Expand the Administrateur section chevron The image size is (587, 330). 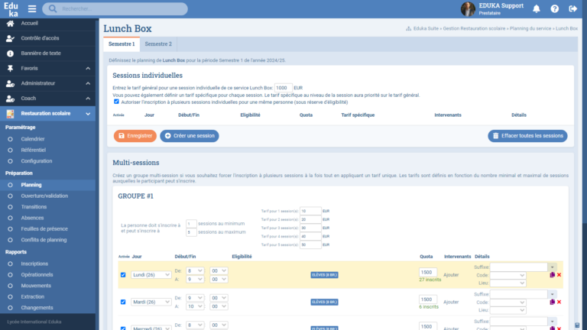(88, 83)
